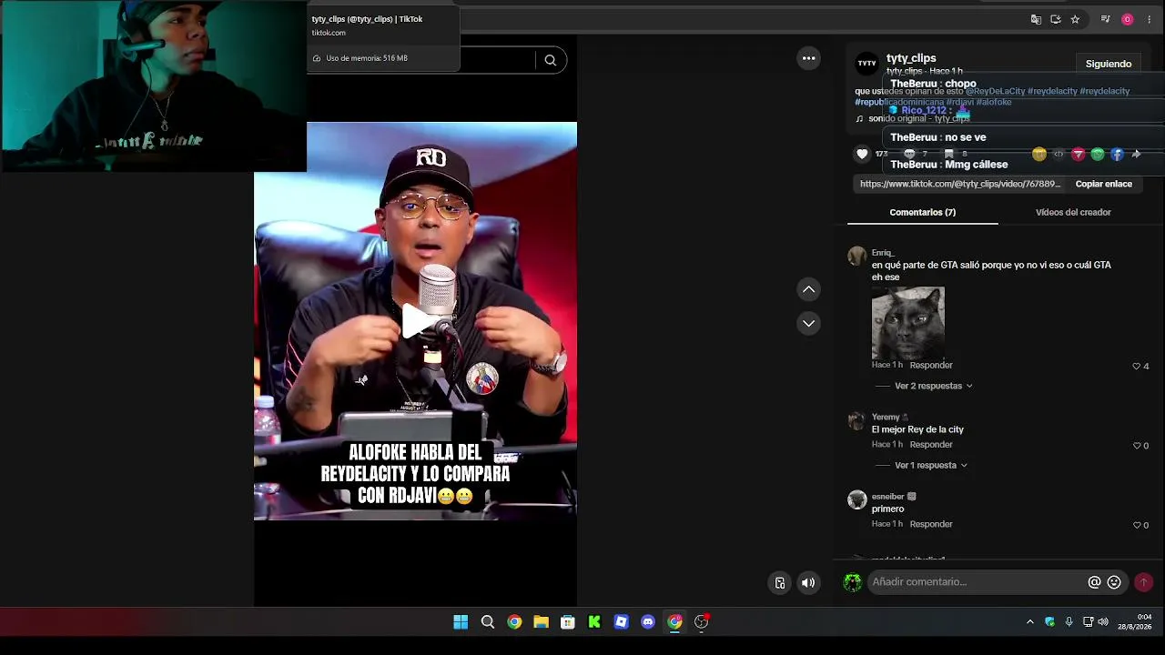Open tyty_clips profile avatar
The image size is (1165, 655).
(867, 64)
